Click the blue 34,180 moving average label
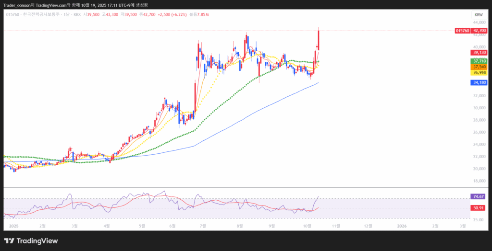Image resolution: width=492 pixels, height=251 pixels. (479, 82)
